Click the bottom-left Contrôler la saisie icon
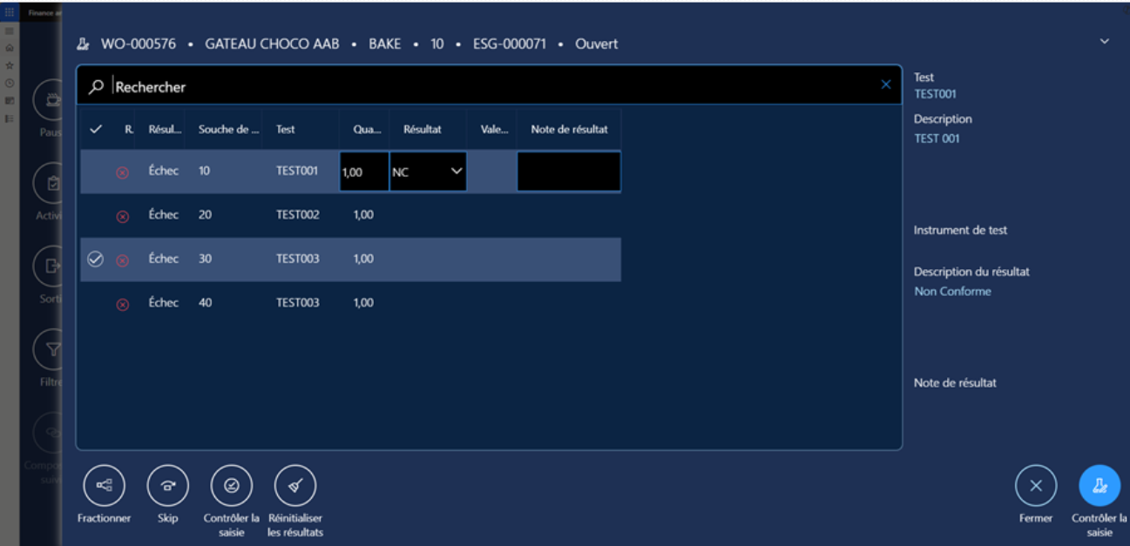 pyautogui.click(x=232, y=486)
